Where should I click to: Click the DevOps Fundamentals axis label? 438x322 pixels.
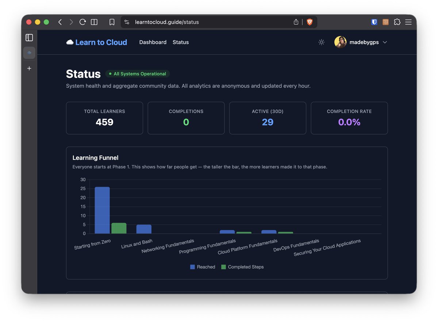[296, 245]
